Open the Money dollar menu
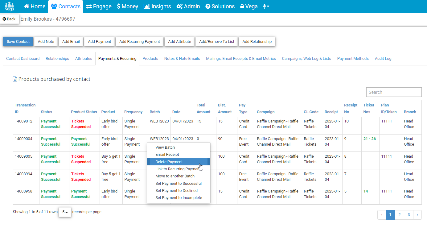The image size is (427, 228). (127, 6)
